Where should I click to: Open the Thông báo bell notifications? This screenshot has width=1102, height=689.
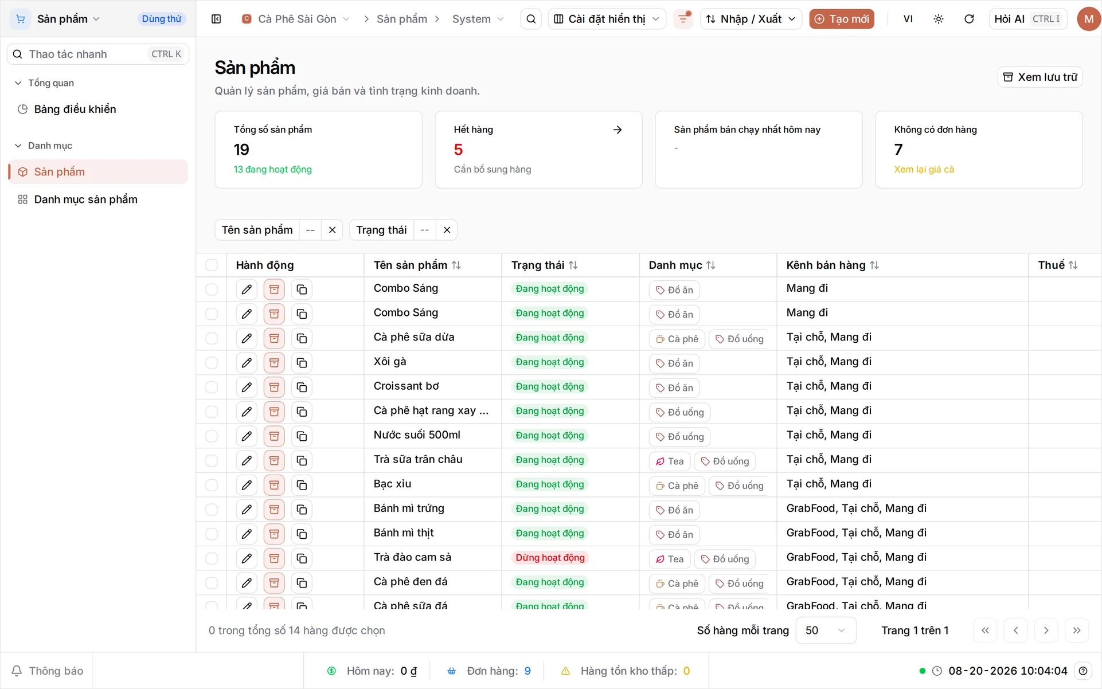tap(48, 671)
